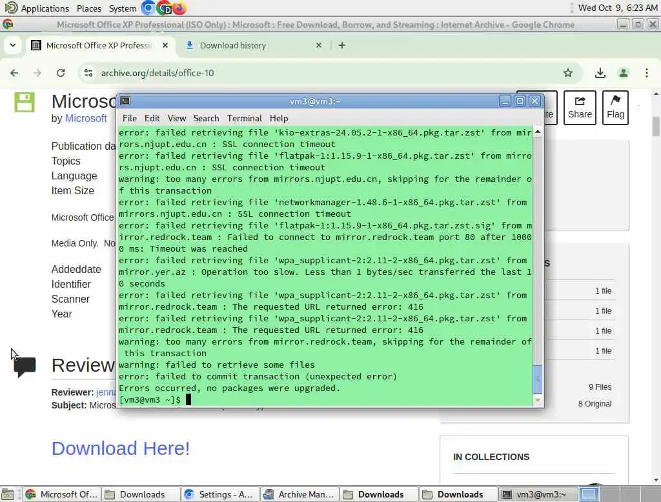Launch Chromium from the top panel
The height and width of the screenshot is (502, 661).
coord(148,8)
